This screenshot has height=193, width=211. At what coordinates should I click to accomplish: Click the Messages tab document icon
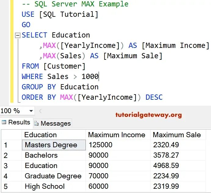[36, 123]
